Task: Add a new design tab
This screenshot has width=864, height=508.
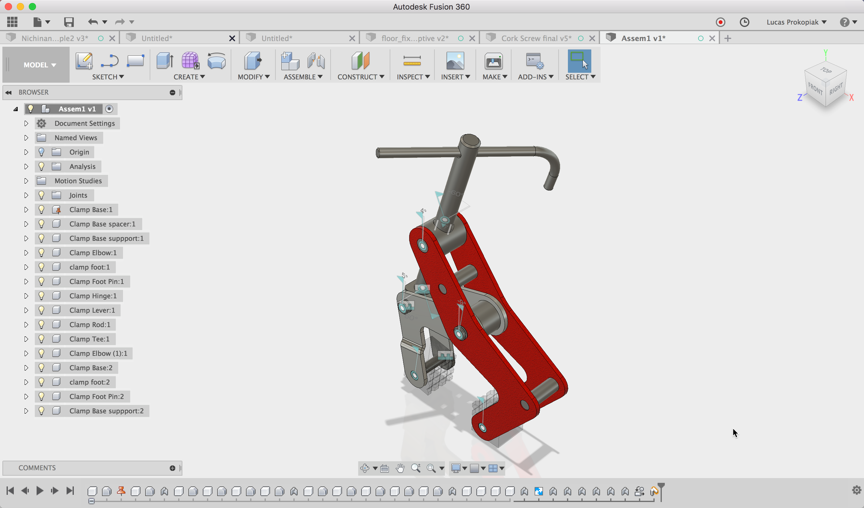Action: [728, 38]
